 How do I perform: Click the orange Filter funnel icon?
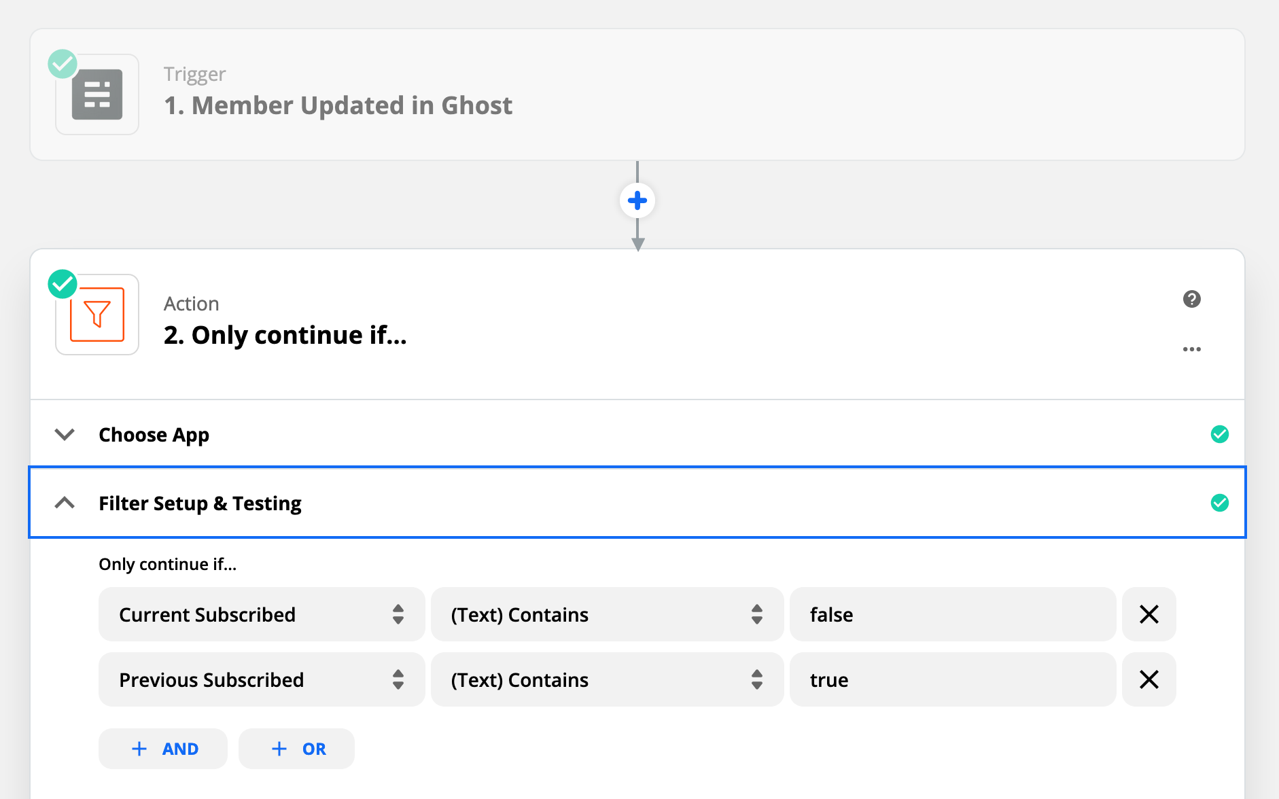click(97, 315)
